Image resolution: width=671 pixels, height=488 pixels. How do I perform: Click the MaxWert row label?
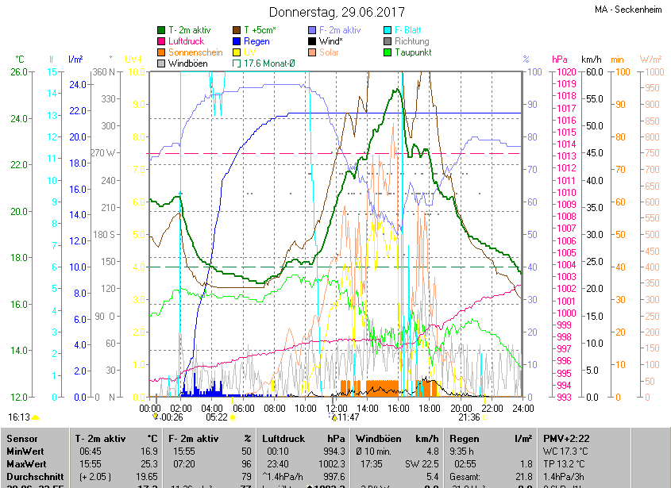click(26, 464)
